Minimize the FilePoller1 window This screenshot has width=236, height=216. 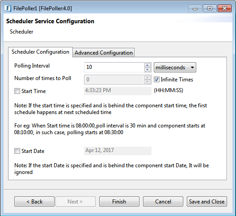[195, 8]
